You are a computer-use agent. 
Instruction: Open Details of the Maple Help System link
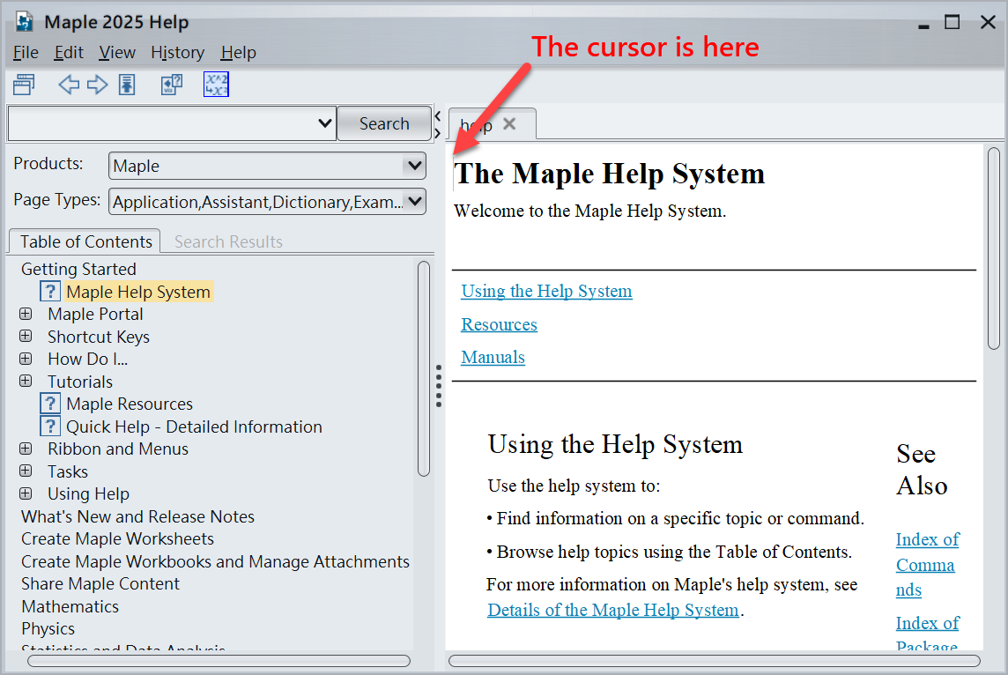(x=612, y=610)
